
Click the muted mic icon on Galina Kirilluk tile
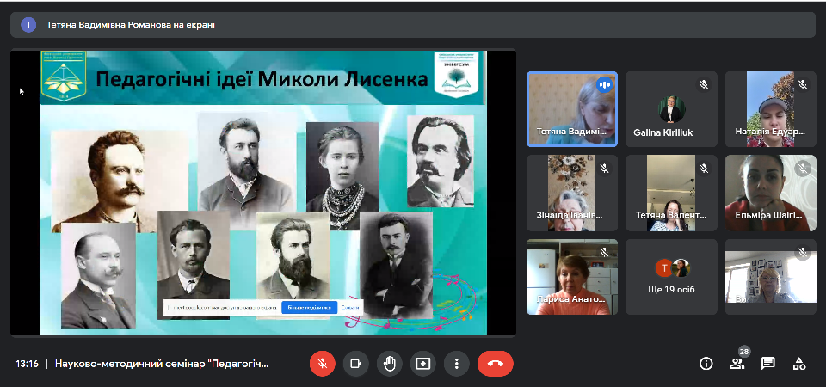(x=703, y=84)
